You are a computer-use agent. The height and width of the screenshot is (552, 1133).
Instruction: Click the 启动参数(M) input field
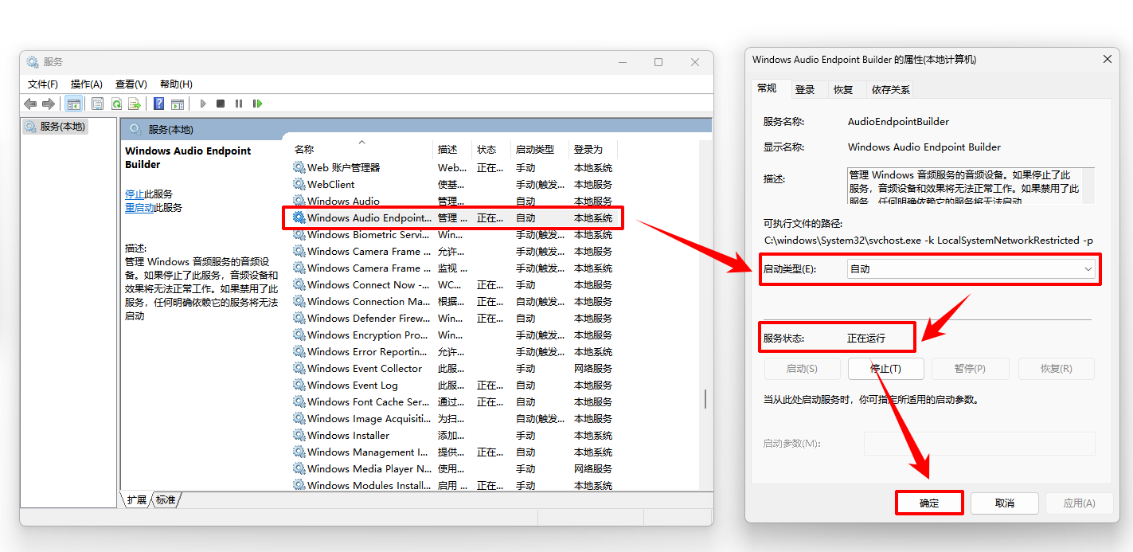pos(979,444)
